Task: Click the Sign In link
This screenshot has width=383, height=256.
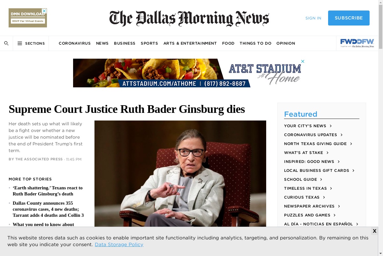Action: 313,18
